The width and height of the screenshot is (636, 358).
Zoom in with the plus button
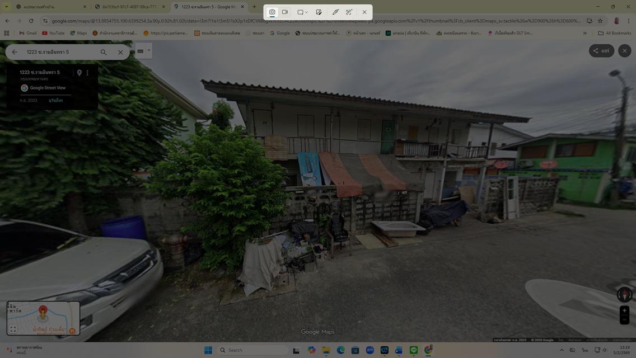pos(625,310)
